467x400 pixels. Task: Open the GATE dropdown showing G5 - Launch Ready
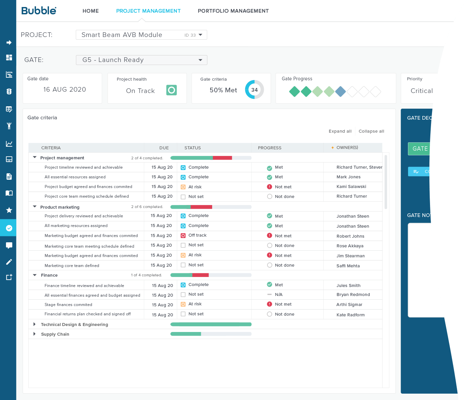pos(141,60)
